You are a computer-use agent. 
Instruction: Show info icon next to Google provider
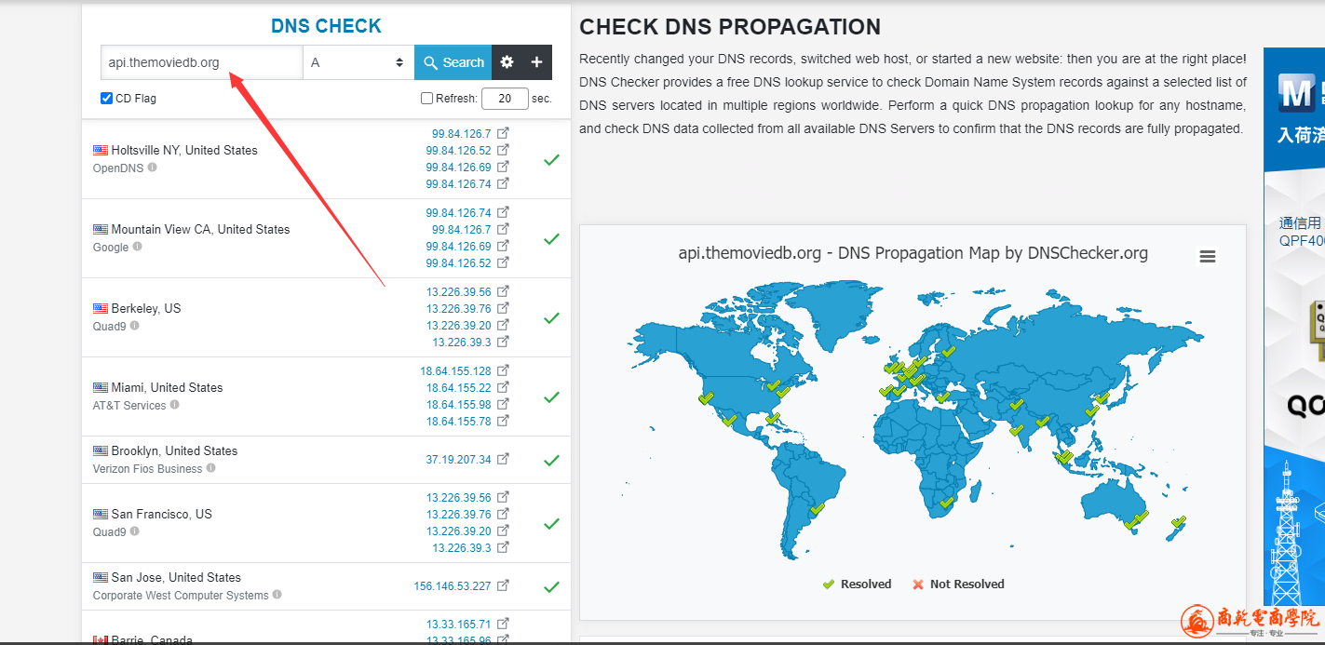point(137,247)
